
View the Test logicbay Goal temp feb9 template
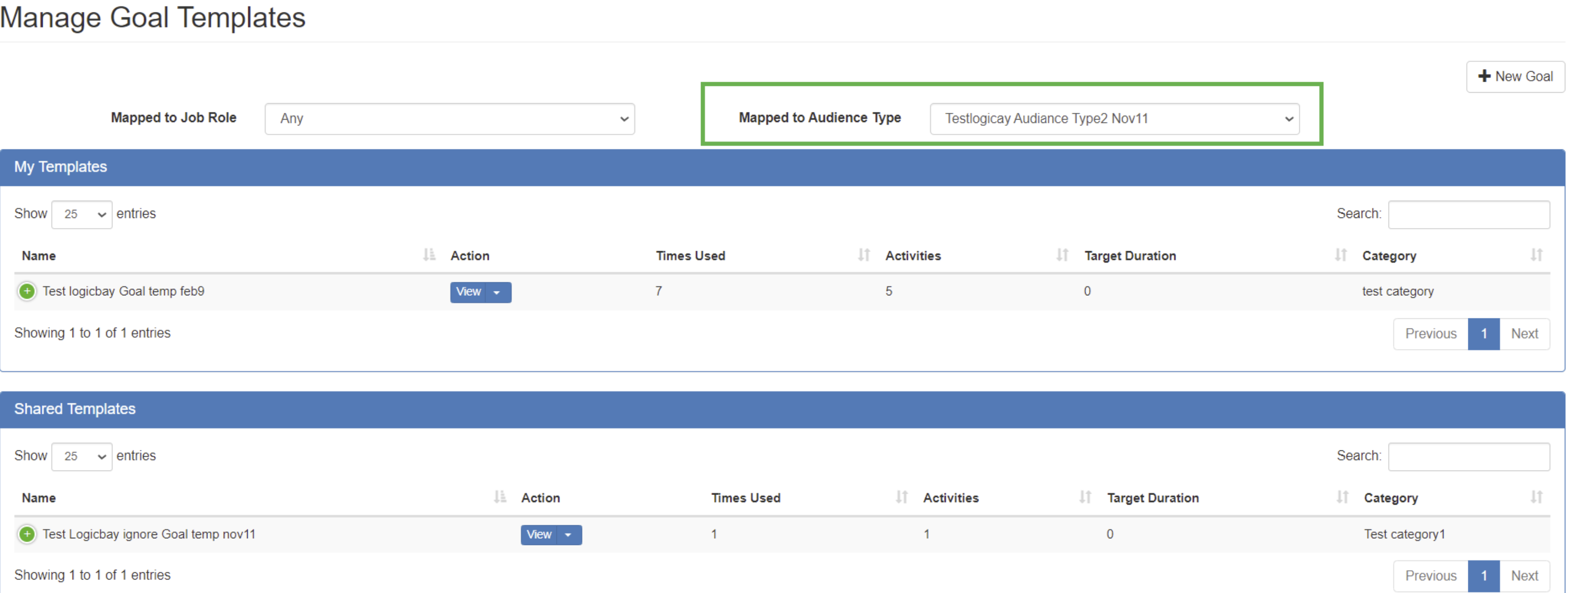[x=468, y=292]
